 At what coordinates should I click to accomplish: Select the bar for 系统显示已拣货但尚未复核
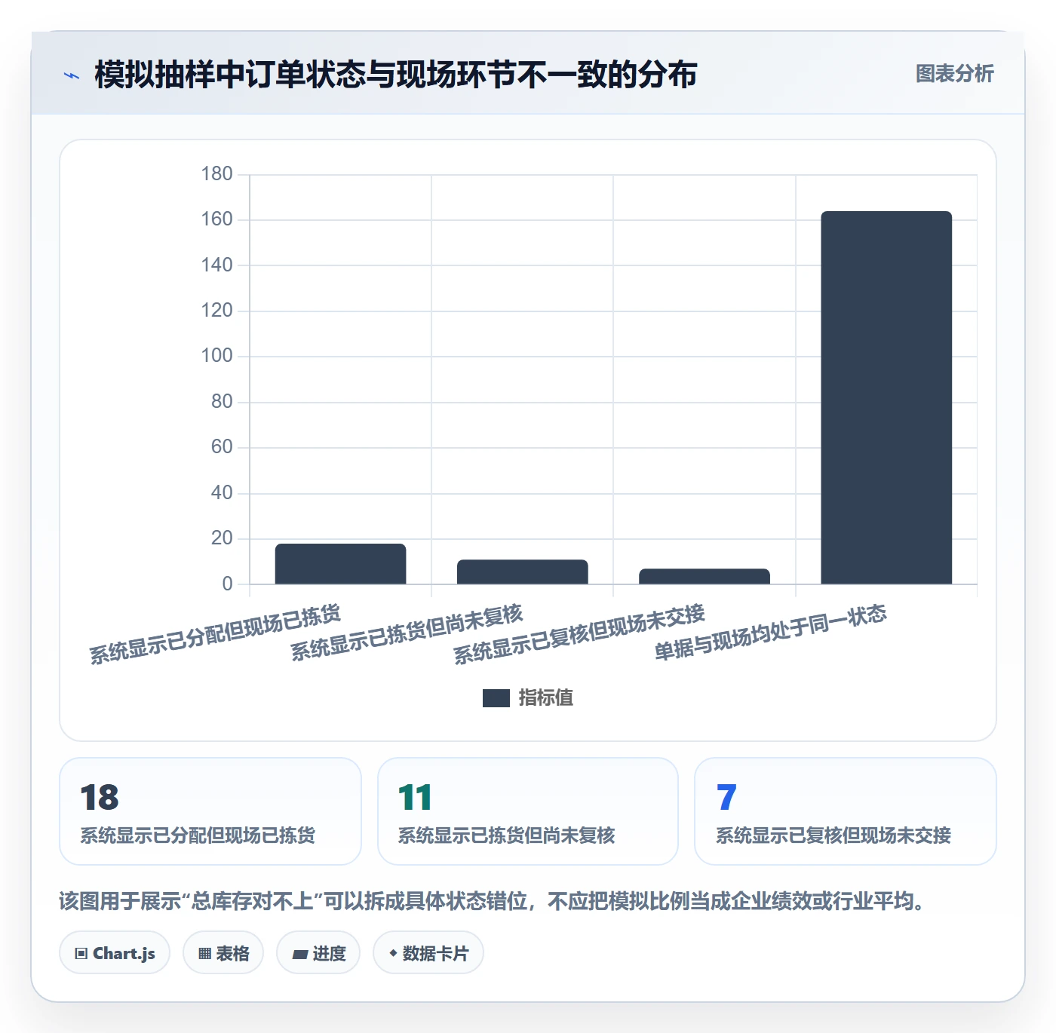(x=522, y=572)
